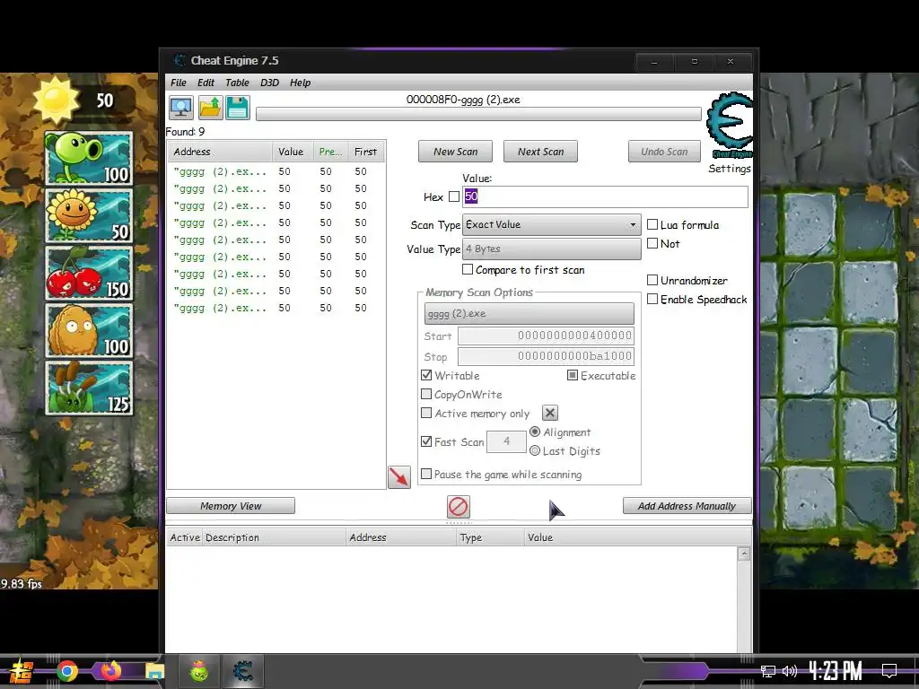Click Add Address Manually button
This screenshot has height=689, width=919.
[x=687, y=506]
